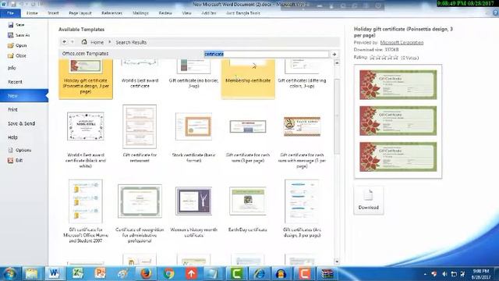Select Membership certificate template

248,79
